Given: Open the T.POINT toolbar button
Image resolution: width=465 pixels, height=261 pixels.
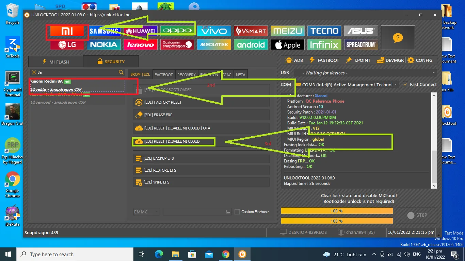Looking at the screenshot, I should [358, 60].
